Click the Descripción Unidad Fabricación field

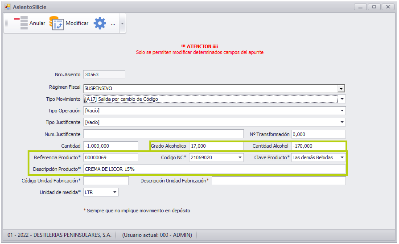[279, 181]
